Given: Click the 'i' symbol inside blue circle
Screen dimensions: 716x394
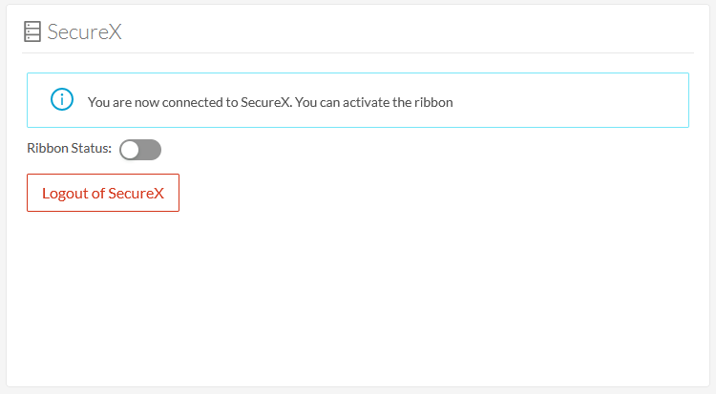Looking at the screenshot, I should coord(62,99).
